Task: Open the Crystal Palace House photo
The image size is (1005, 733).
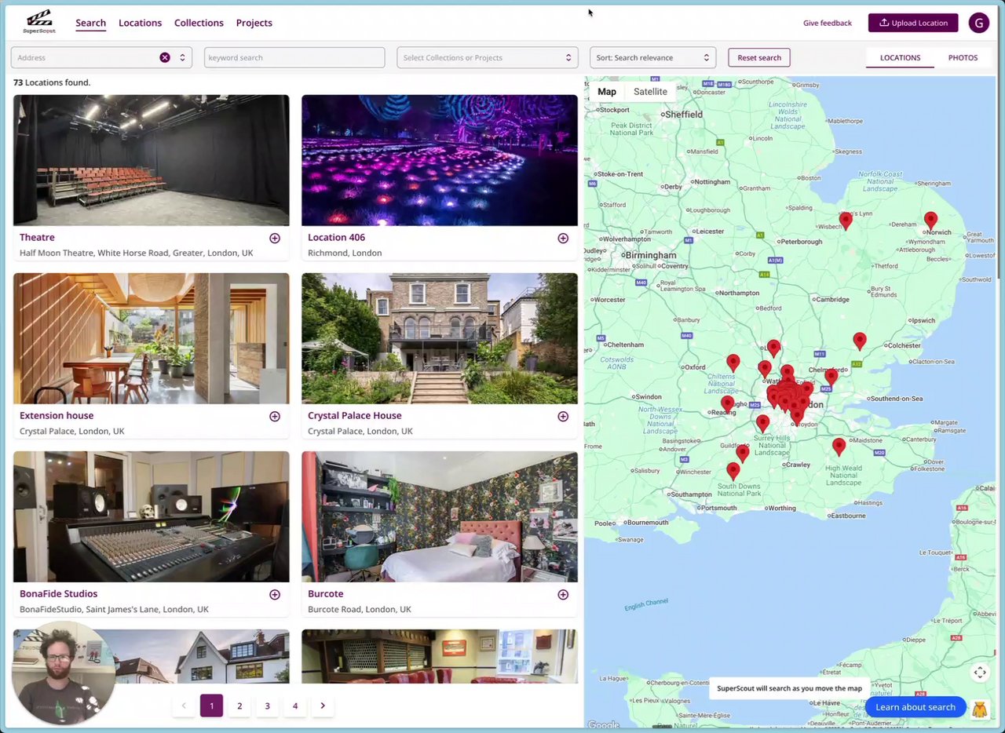Action: coord(440,338)
